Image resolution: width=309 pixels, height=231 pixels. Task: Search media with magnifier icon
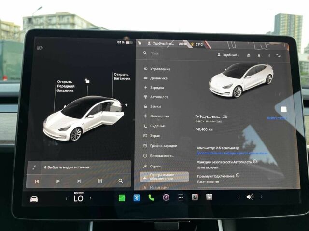click(x=121, y=181)
